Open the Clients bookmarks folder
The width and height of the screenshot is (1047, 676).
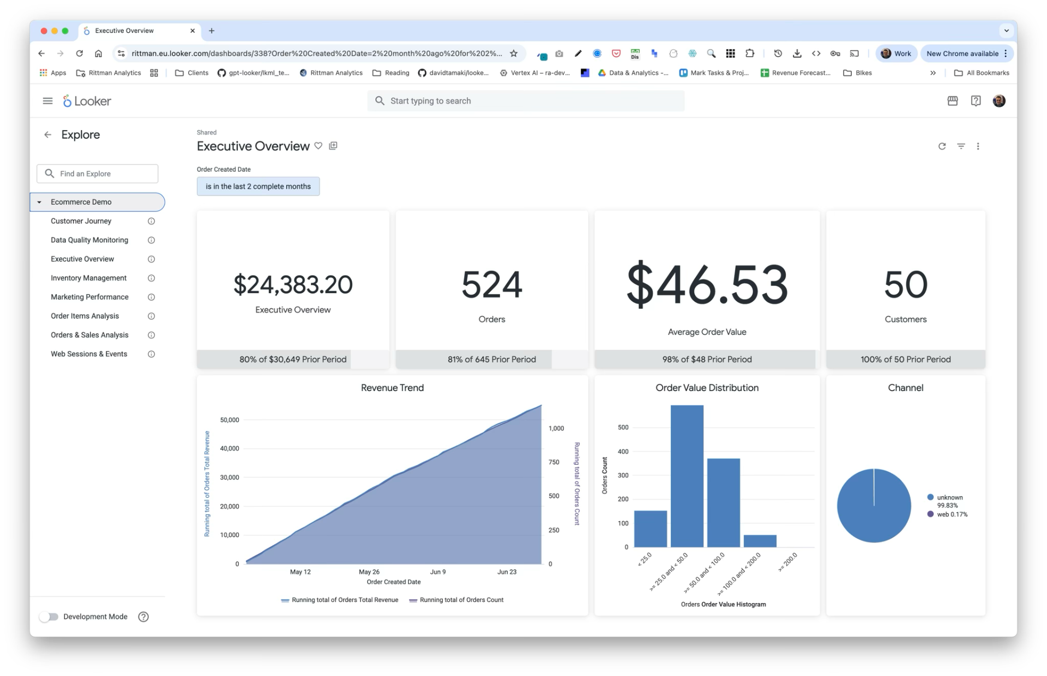[191, 72]
